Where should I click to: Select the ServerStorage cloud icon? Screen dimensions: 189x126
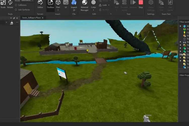(184, 51)
